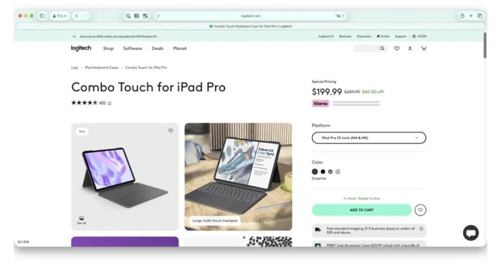
Task: Click the Add to Cart button
Action: click(x=362, y=210)
